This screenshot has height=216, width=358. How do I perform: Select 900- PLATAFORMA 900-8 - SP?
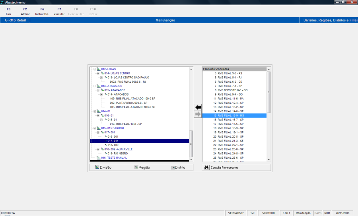point(128,103)
